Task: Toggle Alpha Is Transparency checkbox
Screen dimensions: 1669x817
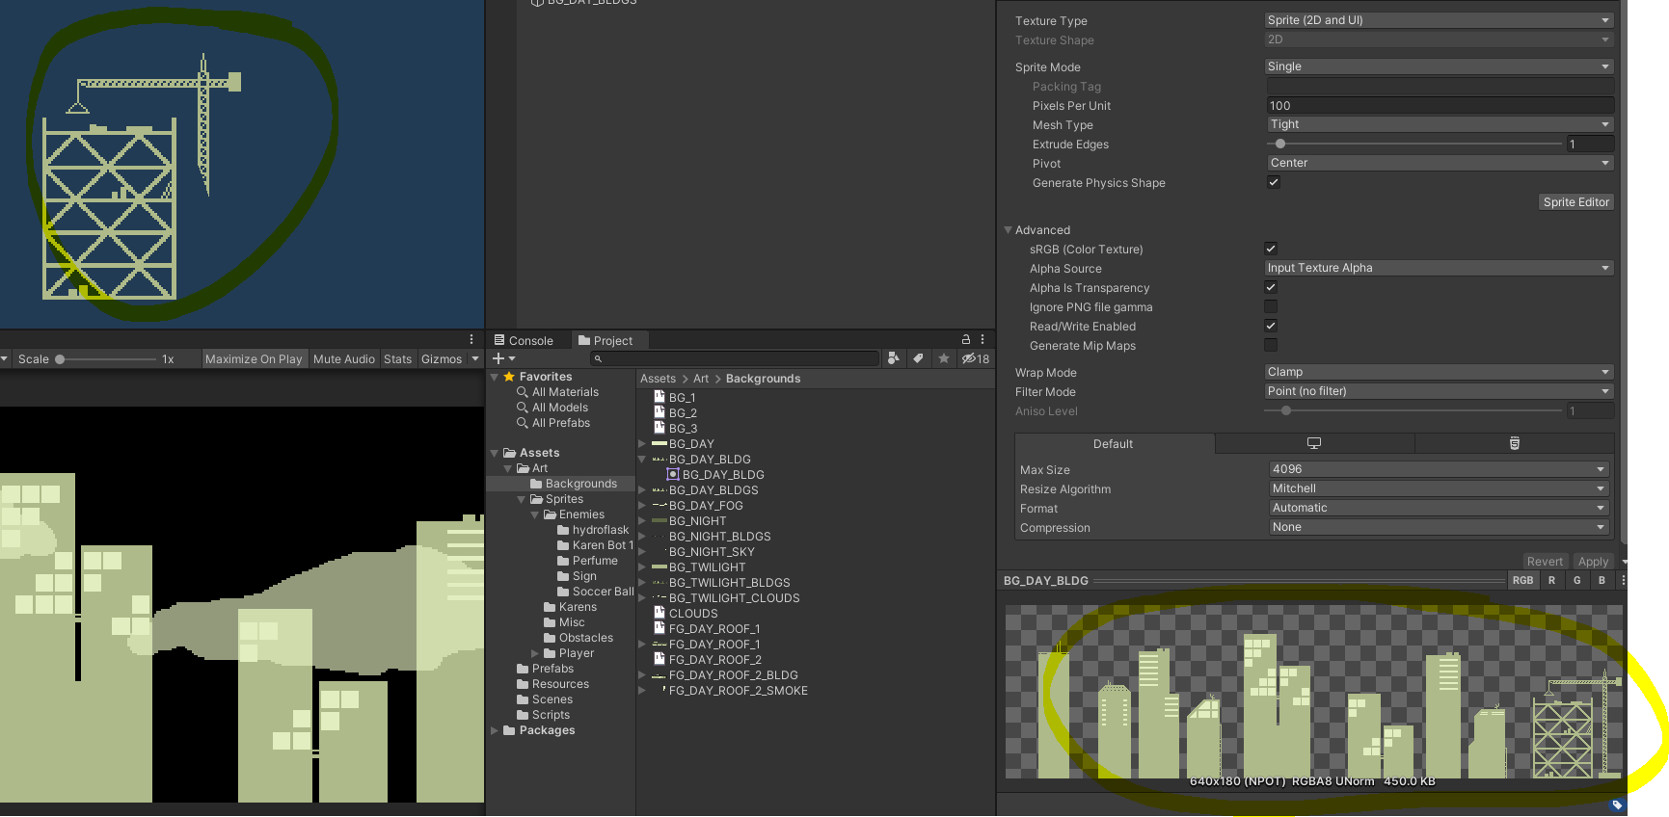Action: point(1271,287)
